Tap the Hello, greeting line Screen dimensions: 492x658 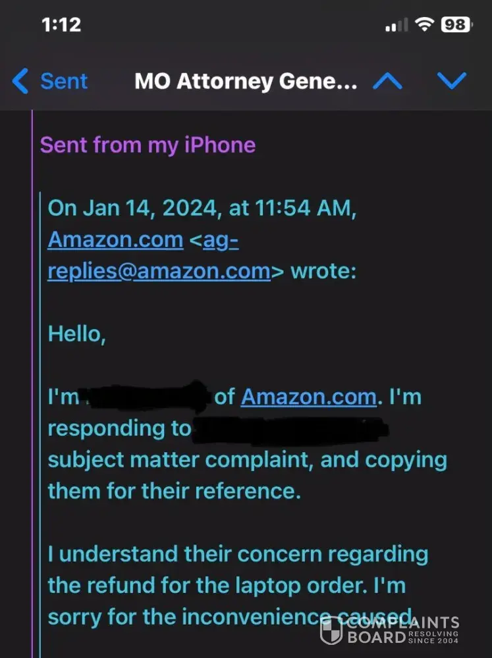[x=76, y=333]
